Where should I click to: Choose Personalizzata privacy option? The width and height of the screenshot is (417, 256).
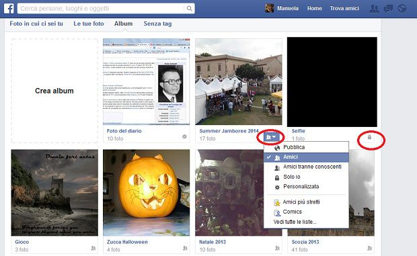306,187
